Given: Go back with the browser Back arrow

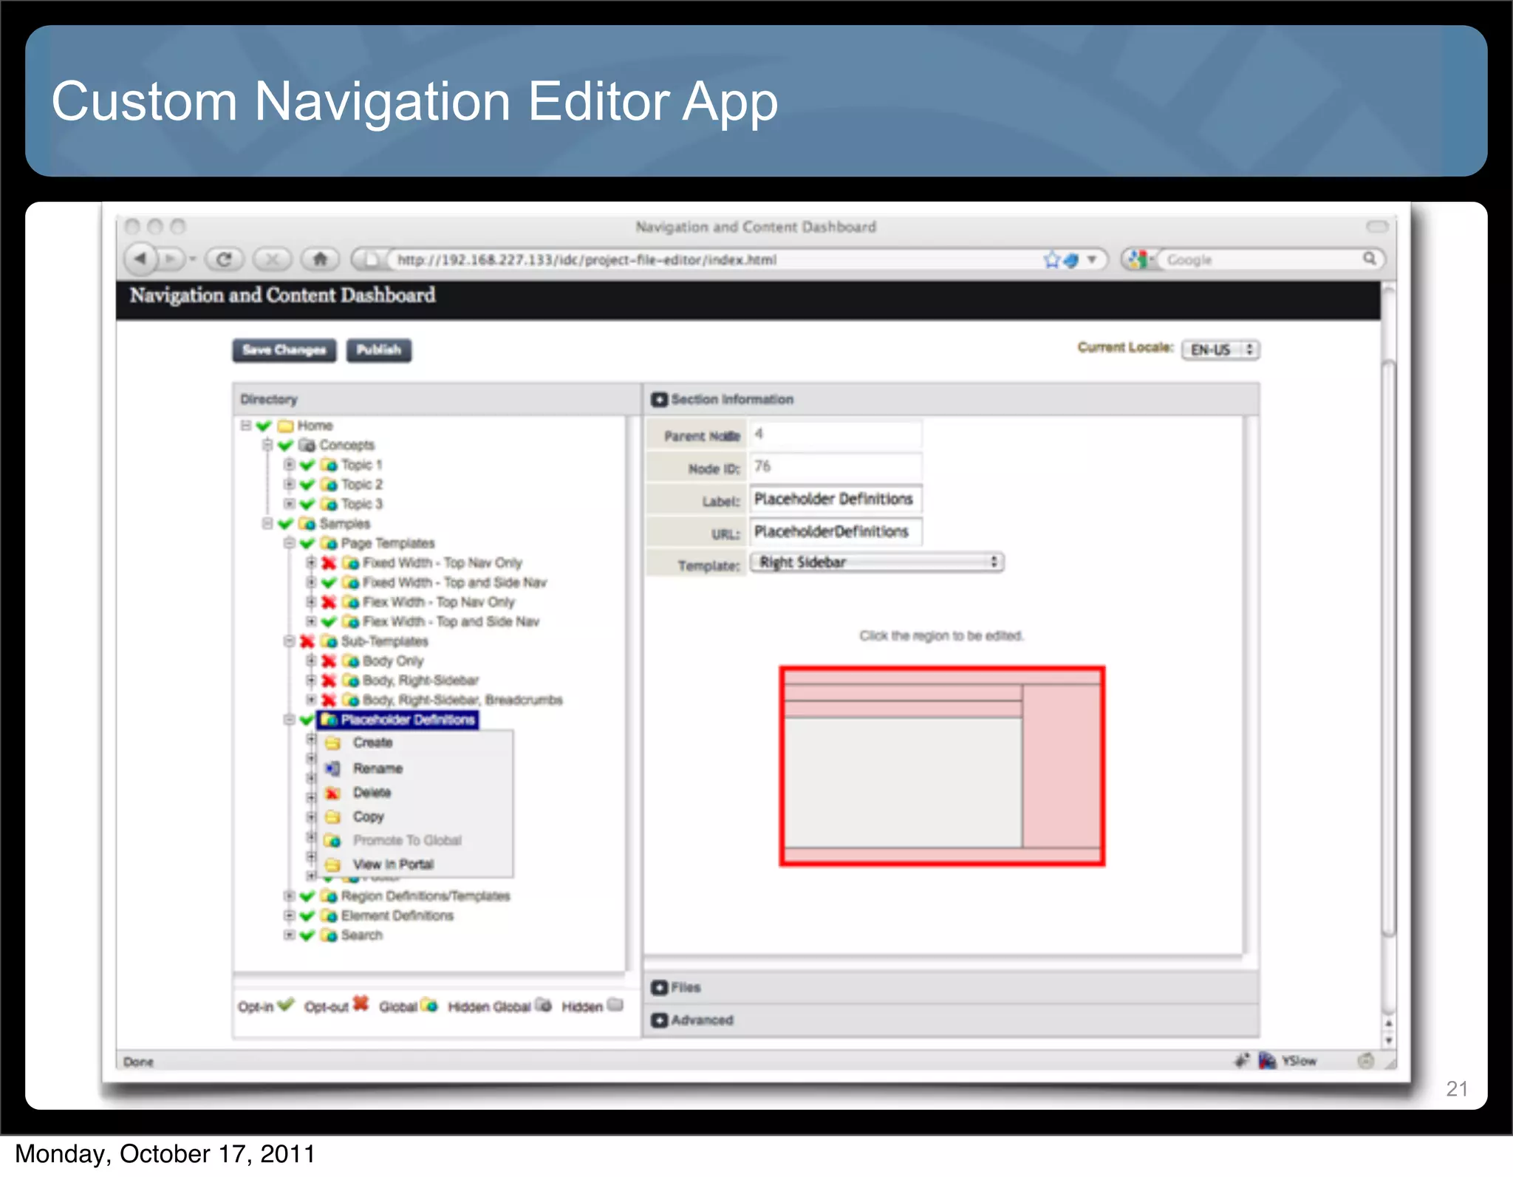Looking at the screenshot, I should (x=140, y=259).
